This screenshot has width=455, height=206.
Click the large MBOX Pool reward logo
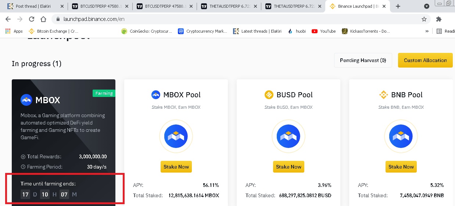coord(176,137)
